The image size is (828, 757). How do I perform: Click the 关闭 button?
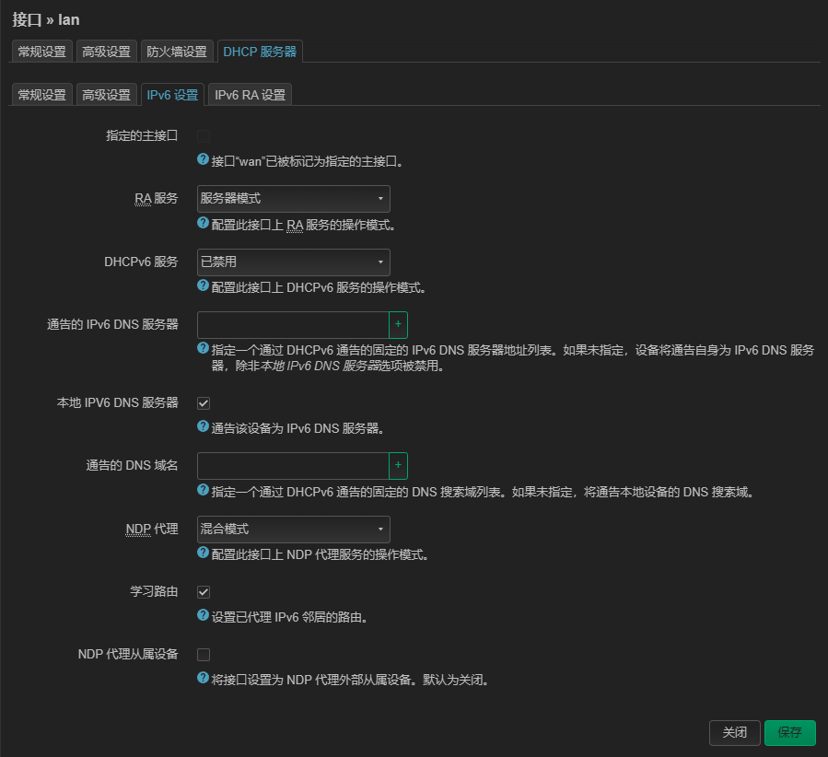(x=734, y=733)
